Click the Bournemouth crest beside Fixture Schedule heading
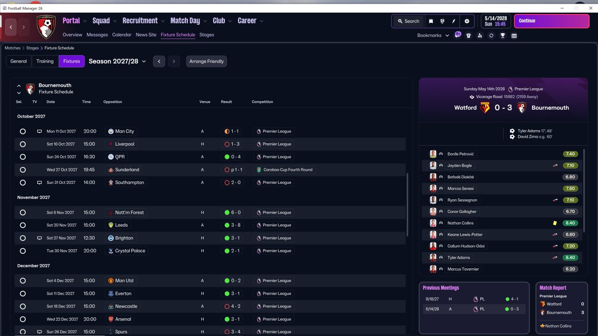The height and width of the screenshot is (336, 598). click(x=30, y=88)
